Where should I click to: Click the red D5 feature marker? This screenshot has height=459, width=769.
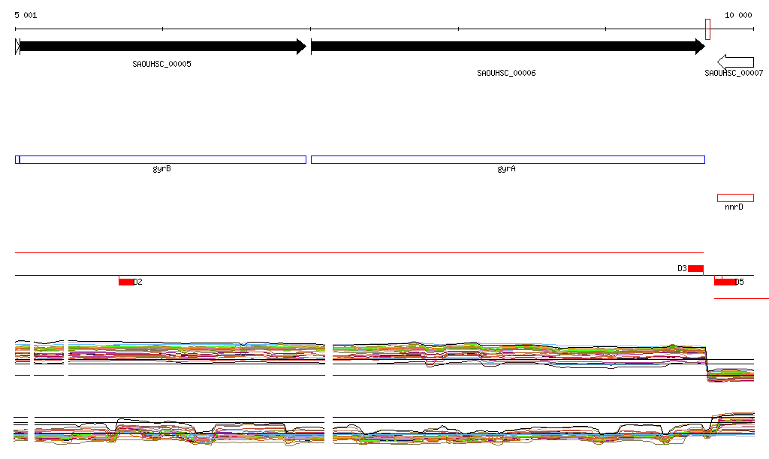tap(725, 282)
